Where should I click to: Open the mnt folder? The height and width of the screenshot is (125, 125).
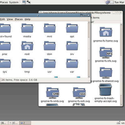[x=50, y=28]
